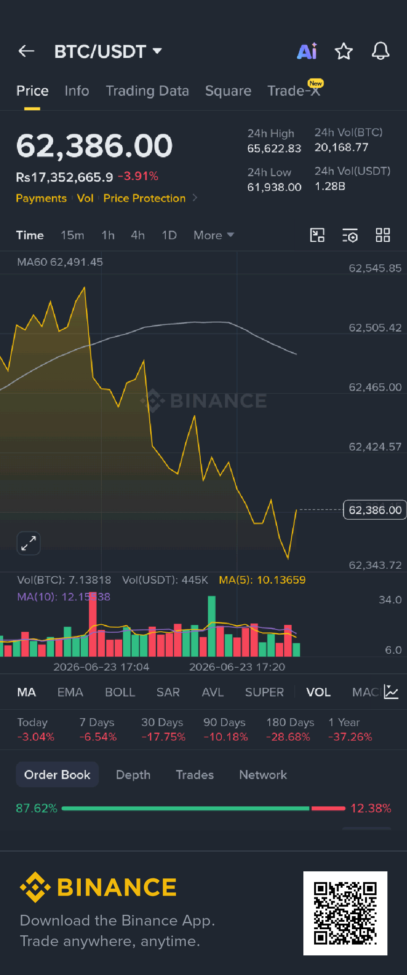Switch to the Depth view
The image size is (407, 975).
tap(133, 775)
